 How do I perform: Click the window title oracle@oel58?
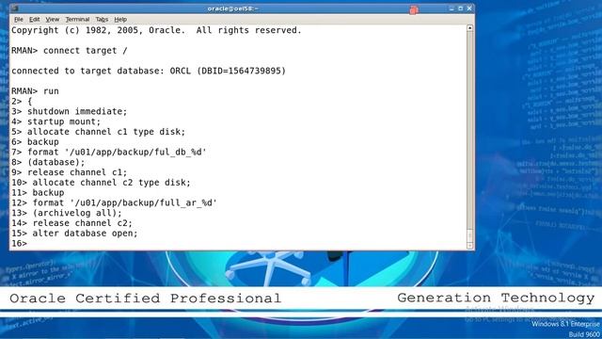pyautogui.click(x=232, y=8)
